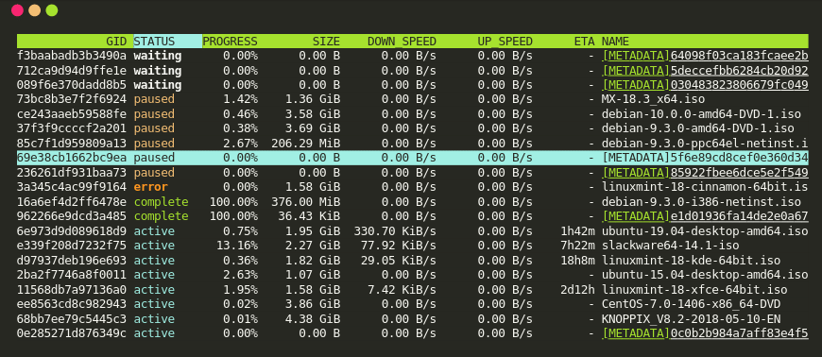The height and width of the screenshot is (357, 822).
Task: Click waiting status of GID f3baabadb3b3490a
Action: (157, 56)
